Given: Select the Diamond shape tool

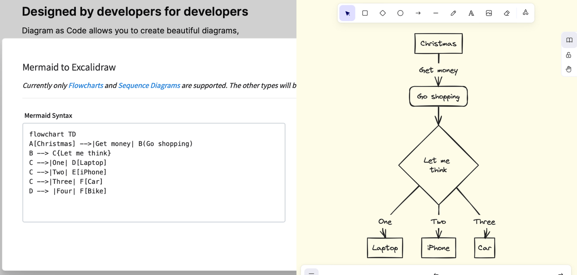Looking at the screenshot, I should pyautogui.click(x=383, y=13).
